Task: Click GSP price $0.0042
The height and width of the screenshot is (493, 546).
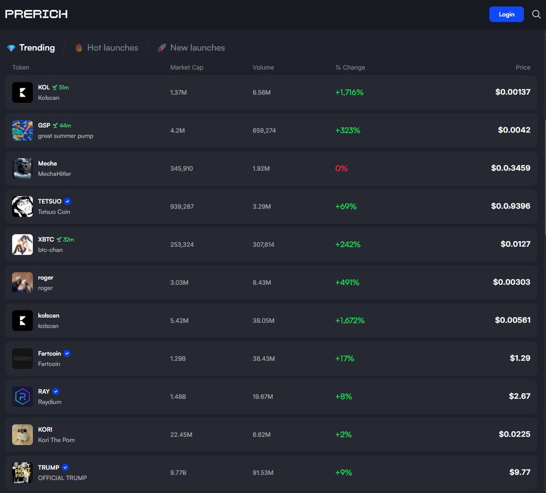Action: click(x=514, y=130)
